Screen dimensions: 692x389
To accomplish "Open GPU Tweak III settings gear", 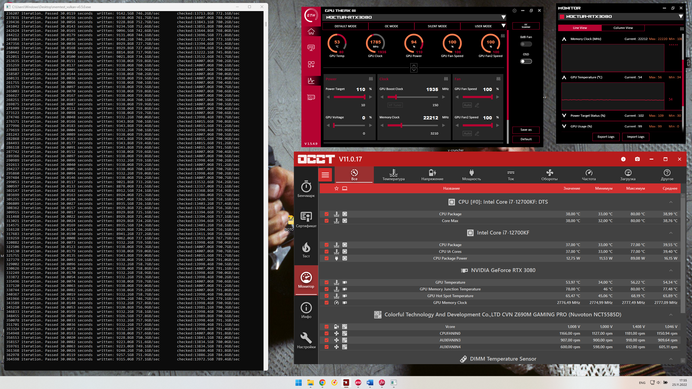I will click(x=514, y=11).
